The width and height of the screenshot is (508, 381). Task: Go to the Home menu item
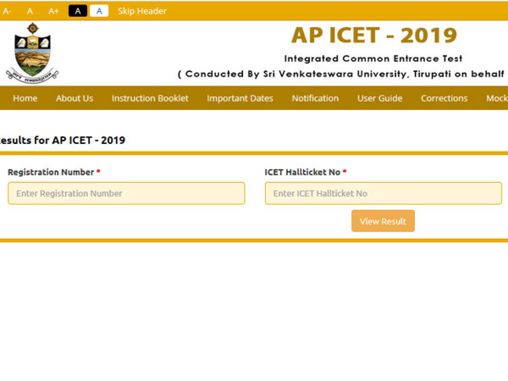pyautogui.click(x=25, y=98)
